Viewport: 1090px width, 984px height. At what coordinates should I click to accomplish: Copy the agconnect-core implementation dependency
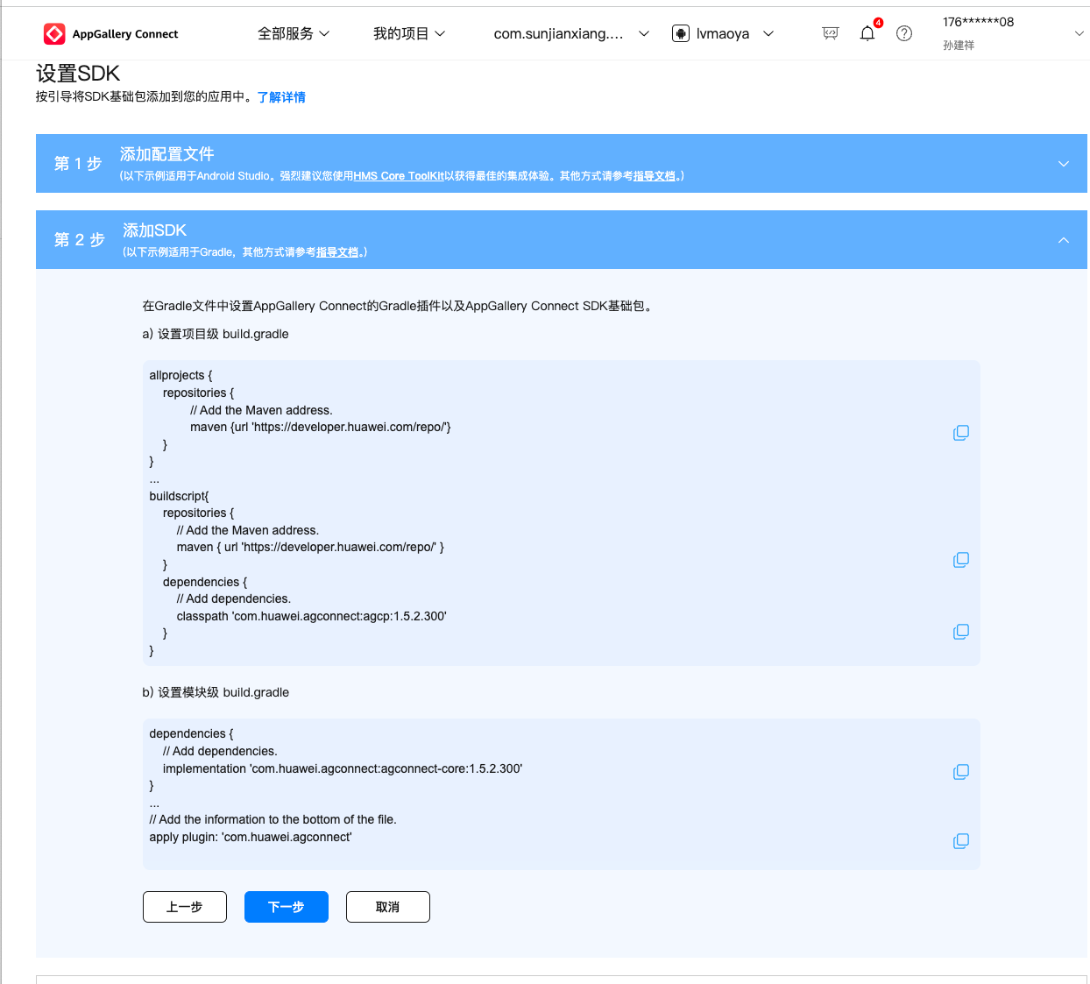[960, 772]
